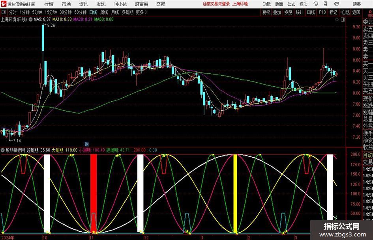Click the F10 company info button
The width and height of the screenshot is (373, 240).
pos(322,12)
